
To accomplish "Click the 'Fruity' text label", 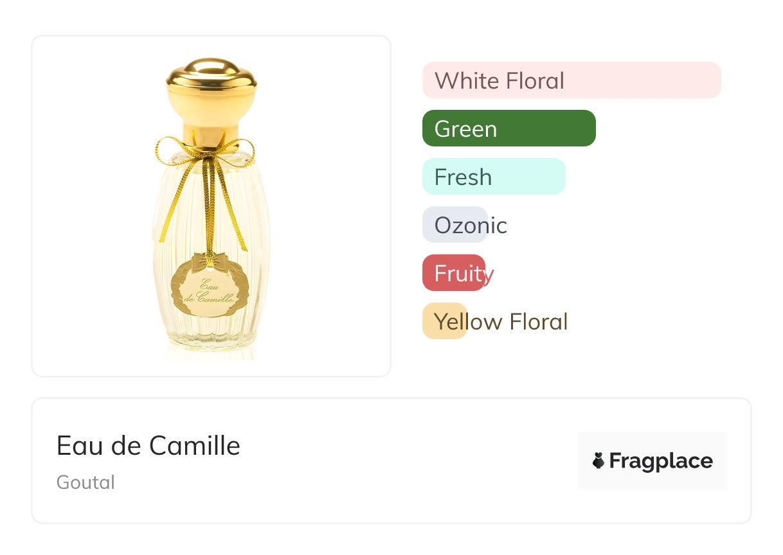I will tap(464, 274).
